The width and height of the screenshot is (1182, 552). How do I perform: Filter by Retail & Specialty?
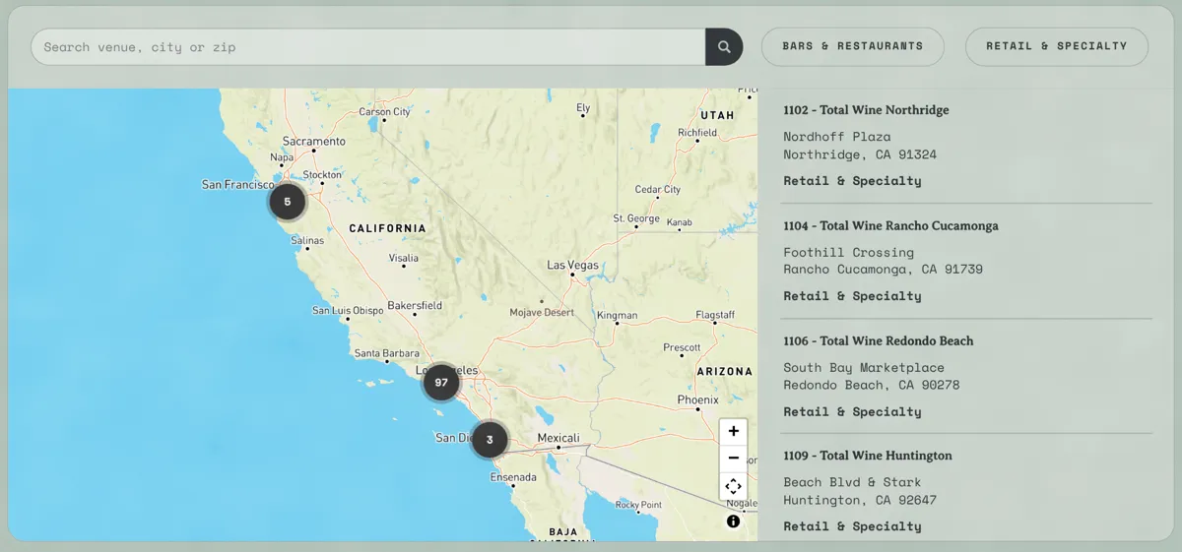tap(1057, 46)
